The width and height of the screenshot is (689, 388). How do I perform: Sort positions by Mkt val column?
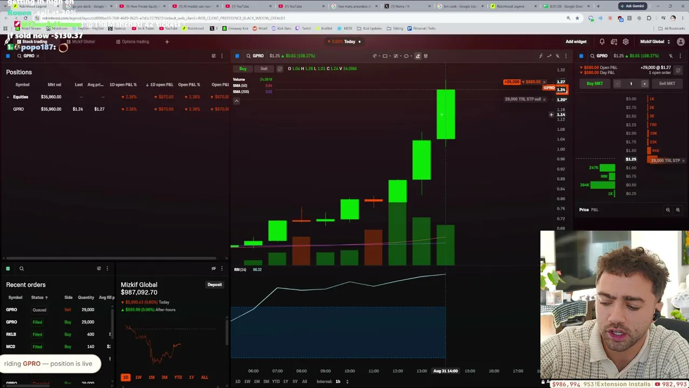[x=54, y=85]
